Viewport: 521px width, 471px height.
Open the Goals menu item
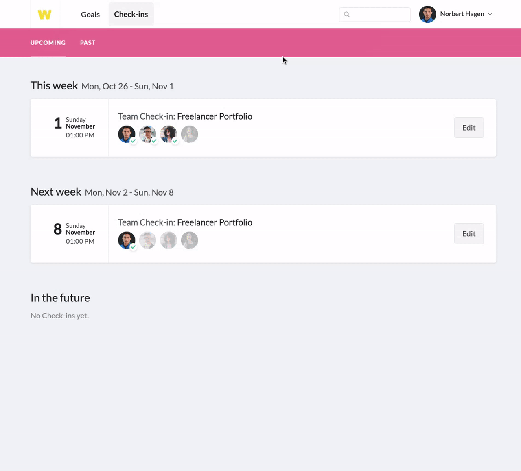pyautogui.click(x=90, y=15)
